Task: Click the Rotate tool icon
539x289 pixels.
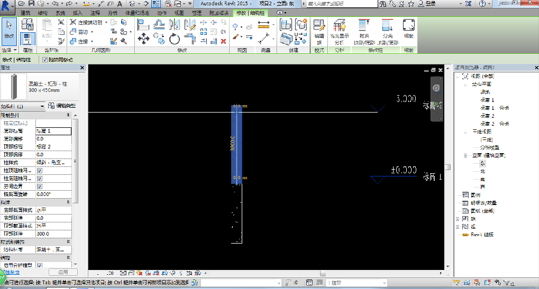Action: pyautogui.click(x=175, y=38)
